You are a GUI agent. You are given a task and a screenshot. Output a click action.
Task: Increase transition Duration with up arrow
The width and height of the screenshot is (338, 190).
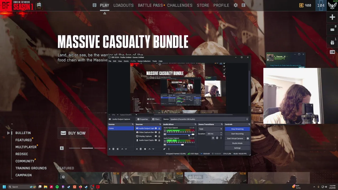tap(221, 133)
